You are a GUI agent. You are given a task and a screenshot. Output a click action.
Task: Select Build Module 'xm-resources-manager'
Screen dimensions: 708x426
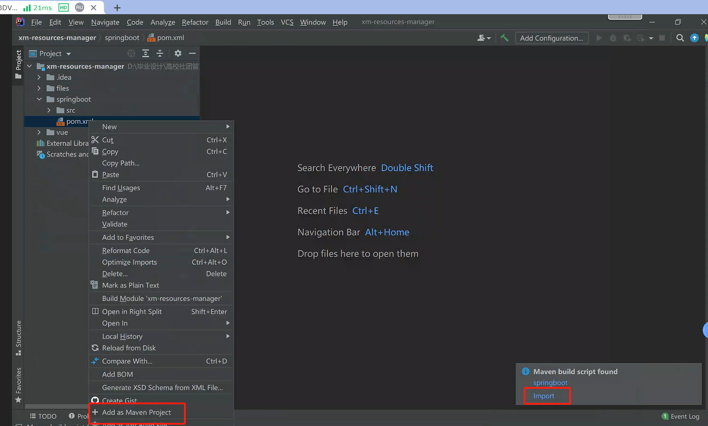161,298
